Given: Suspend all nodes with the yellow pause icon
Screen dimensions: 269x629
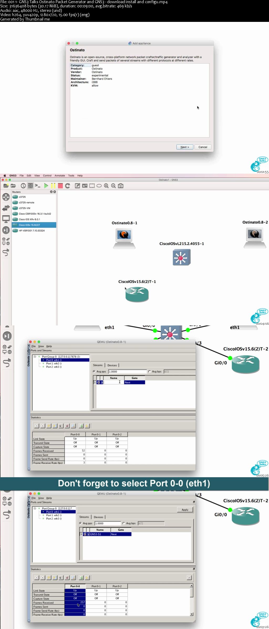Looking at the screenshot, I should click(x=53, y=186).
